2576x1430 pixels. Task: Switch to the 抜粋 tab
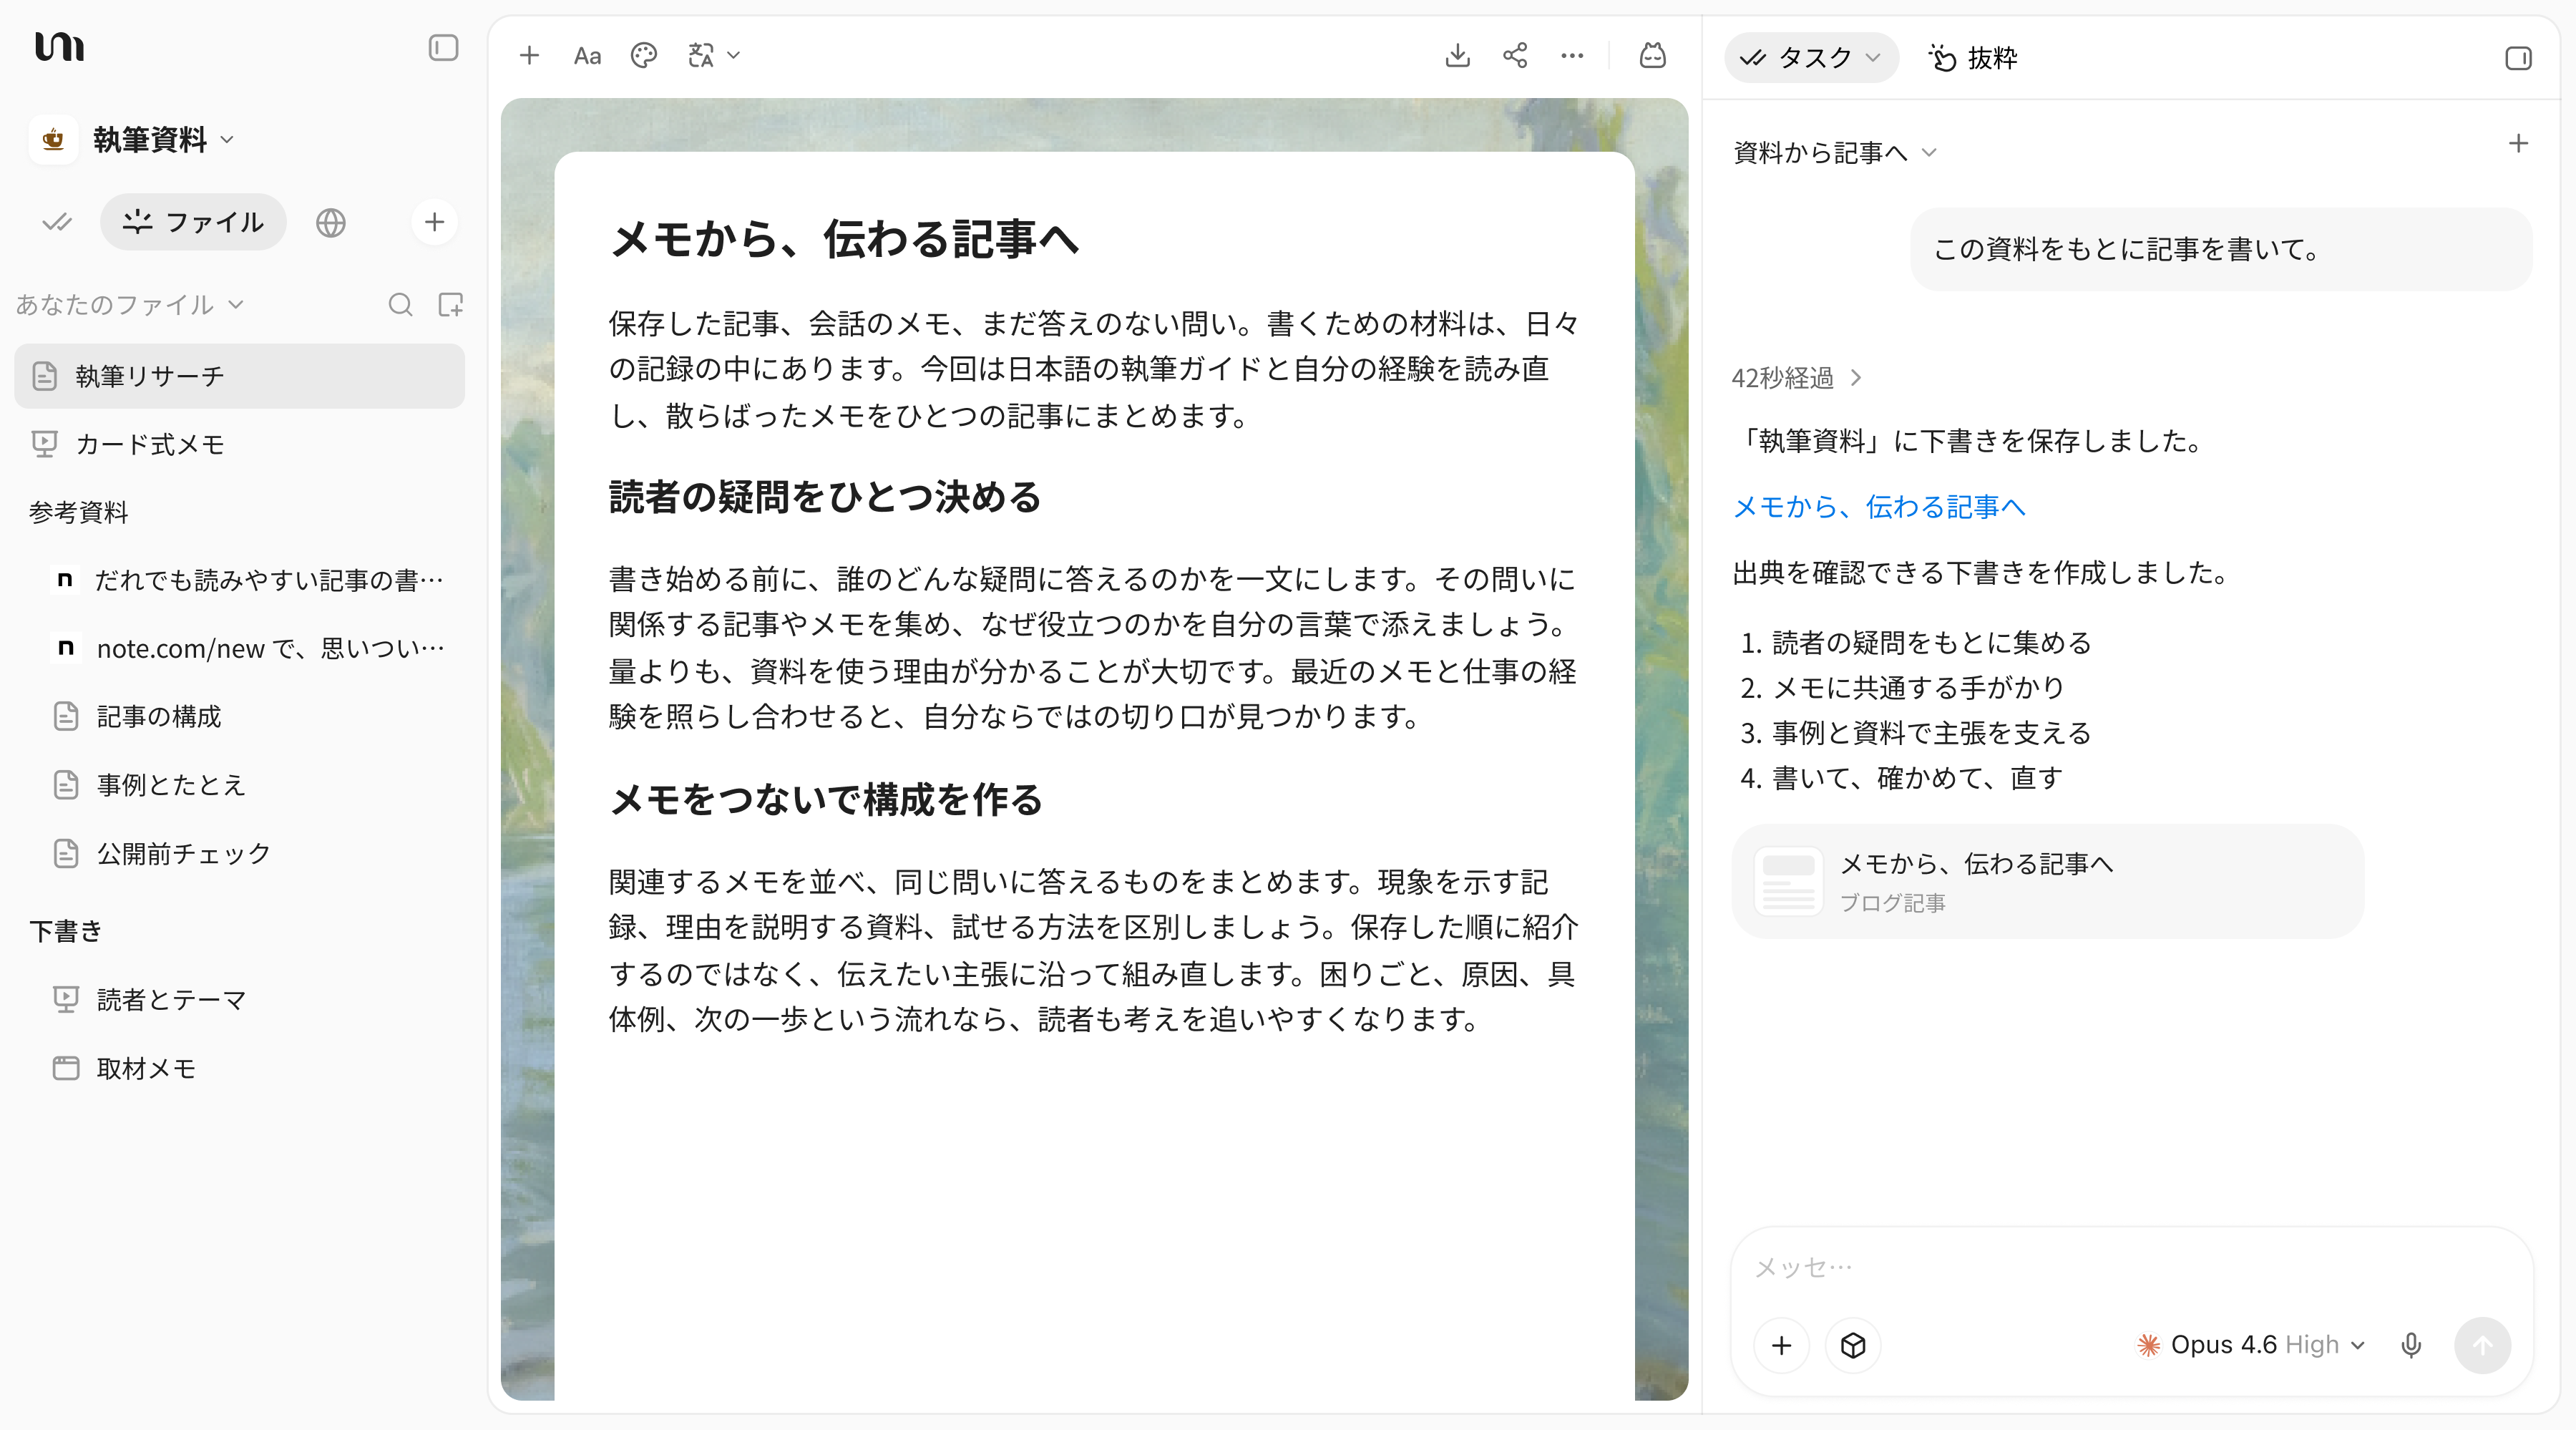coord(1973,58)
